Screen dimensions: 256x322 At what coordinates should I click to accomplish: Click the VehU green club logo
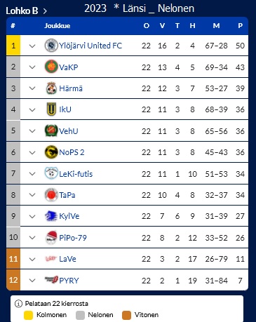[51, 130]
